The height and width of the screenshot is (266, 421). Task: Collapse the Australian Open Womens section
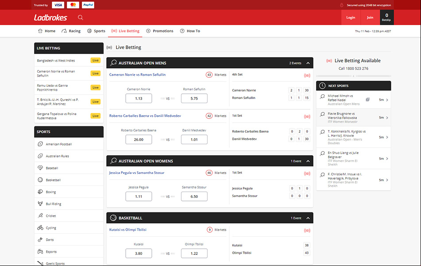(308, 161)
